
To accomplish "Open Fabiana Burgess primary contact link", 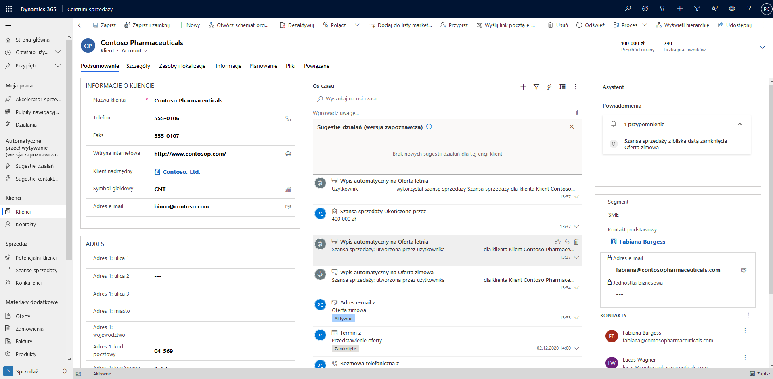I will pyautogui.click(x=642, y=242).
